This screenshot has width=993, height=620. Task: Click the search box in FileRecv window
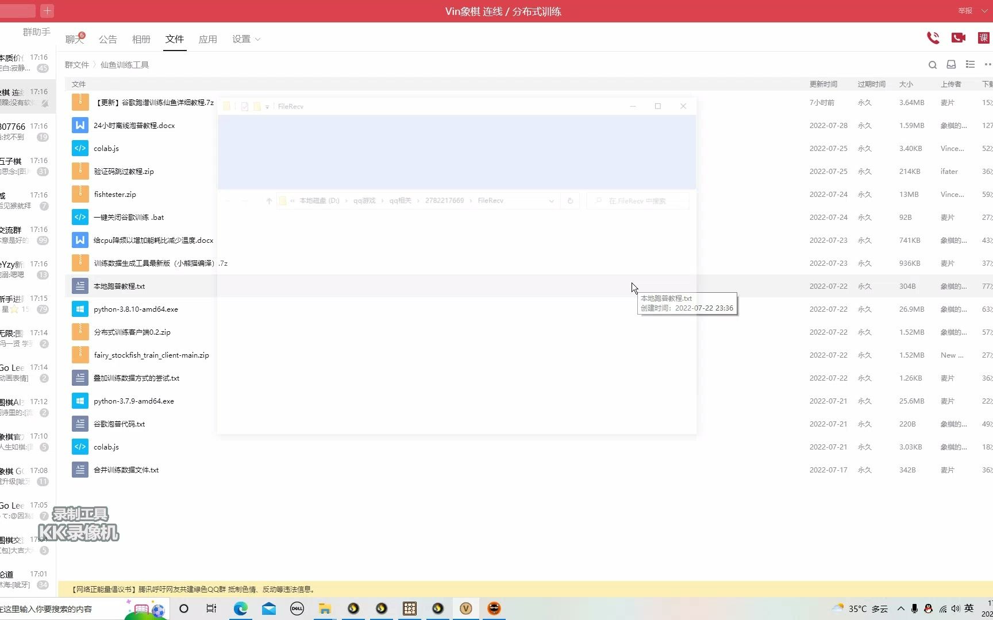(638, 201)
